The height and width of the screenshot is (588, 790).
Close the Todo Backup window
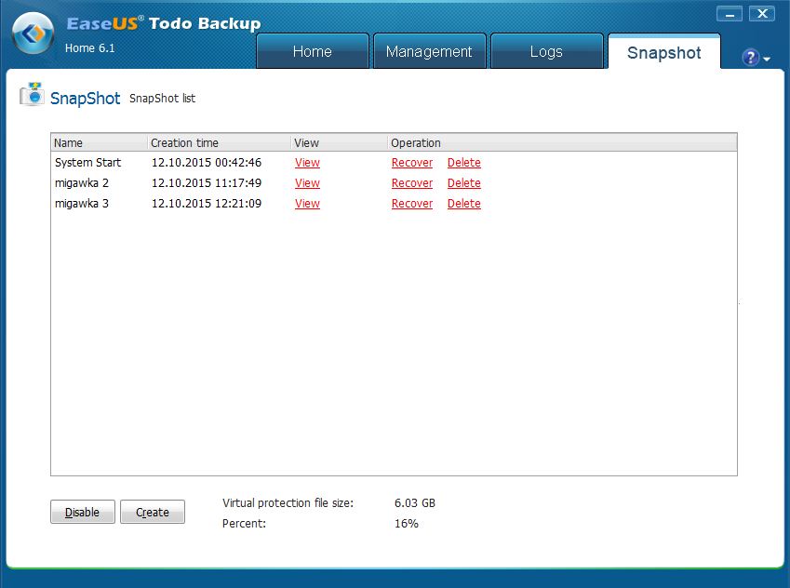762,14
